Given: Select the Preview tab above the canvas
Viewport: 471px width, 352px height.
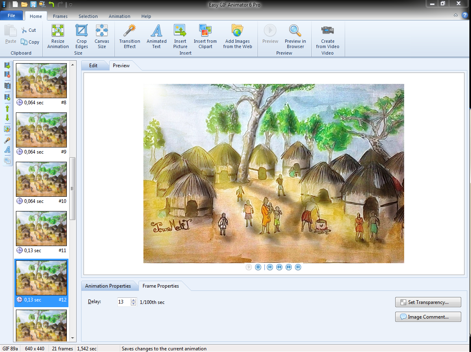Looking at the screenshot, I should pyautogui.click(x=121, y=66).
